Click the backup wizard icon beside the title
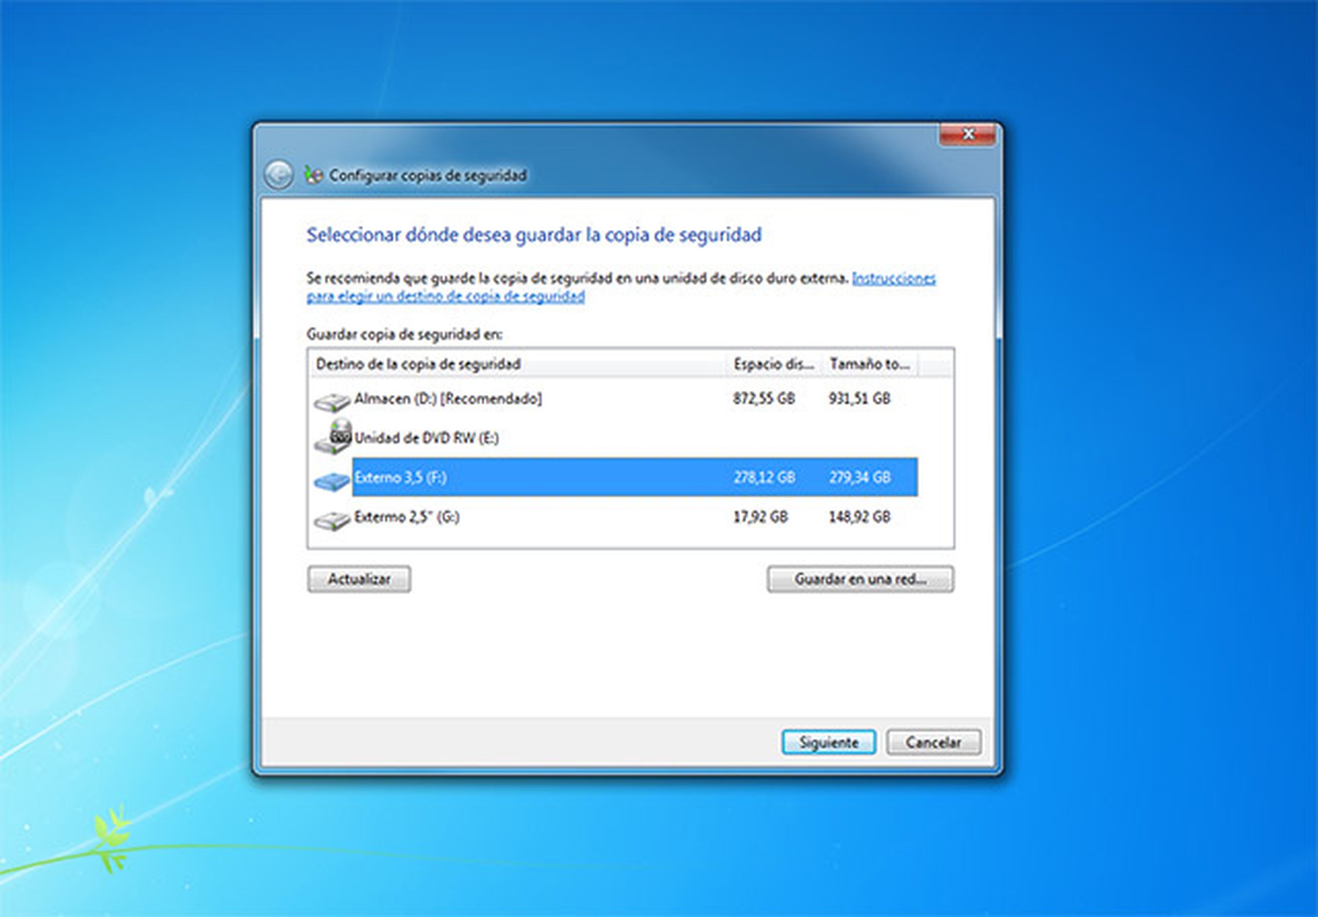 coord(313,175)
